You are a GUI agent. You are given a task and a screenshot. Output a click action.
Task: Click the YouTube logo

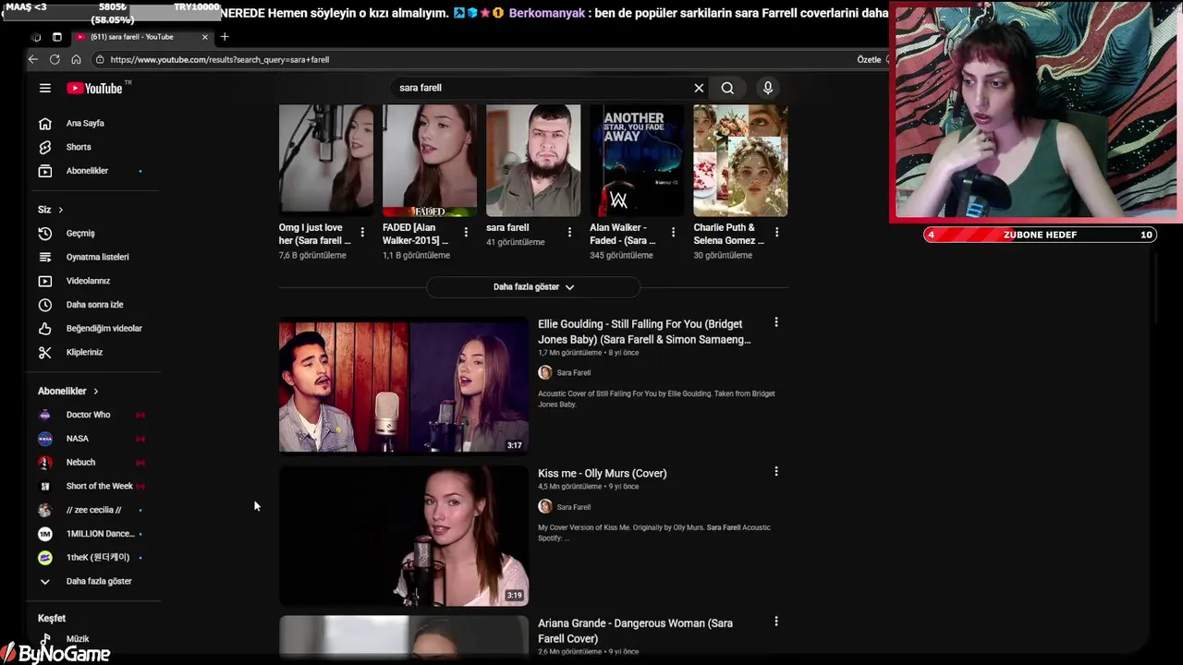point(95,88)
